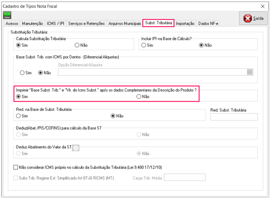Click the Carga Trib. Média field
The height and width of the screenshot is (199, 271).
(x=184, y=177)
